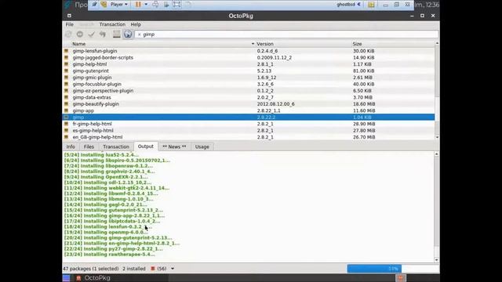
Task: Click the output pane scroll-up arrow
Action: (x=436, y=154)
